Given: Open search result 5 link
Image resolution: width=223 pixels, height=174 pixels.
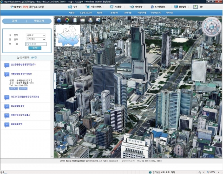Looking at the screenshot, I should tap(20, 115).
